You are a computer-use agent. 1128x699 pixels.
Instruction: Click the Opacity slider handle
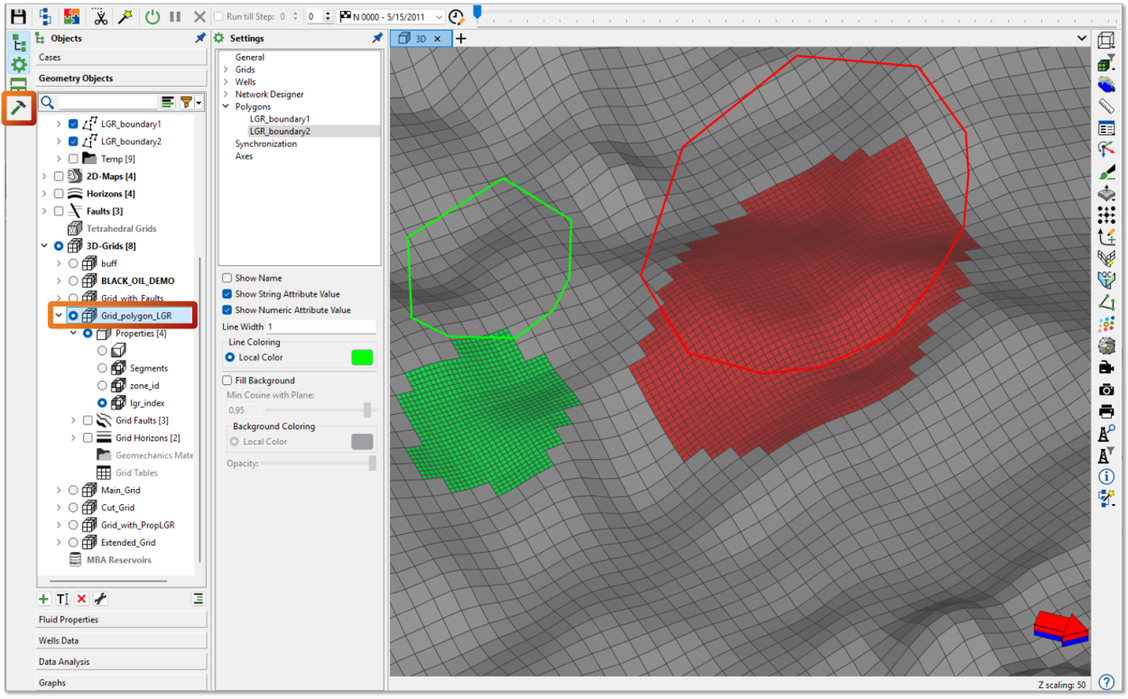coord(372,463)
